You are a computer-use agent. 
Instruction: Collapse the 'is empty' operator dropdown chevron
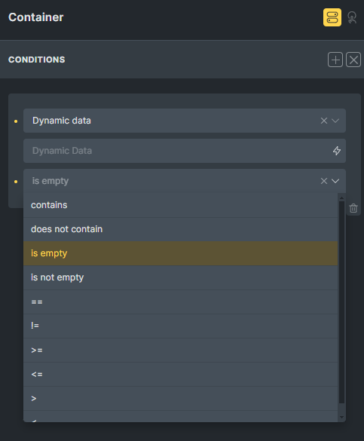[335, 181]
